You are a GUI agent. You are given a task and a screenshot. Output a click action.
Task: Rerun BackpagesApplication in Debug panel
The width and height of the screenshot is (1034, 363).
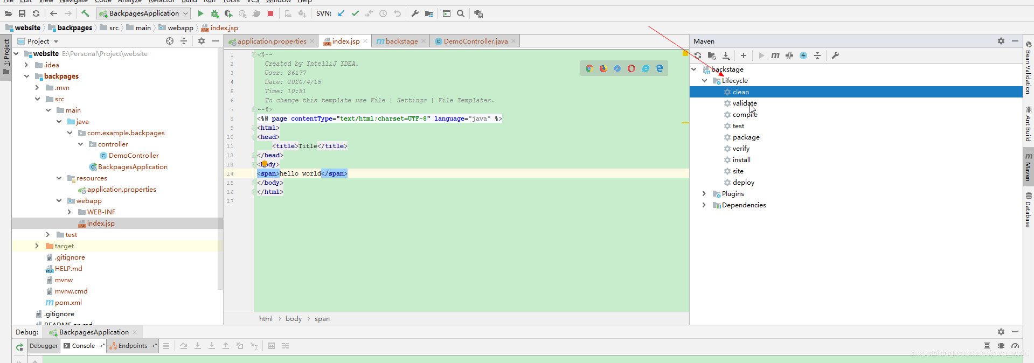point(19,347)
